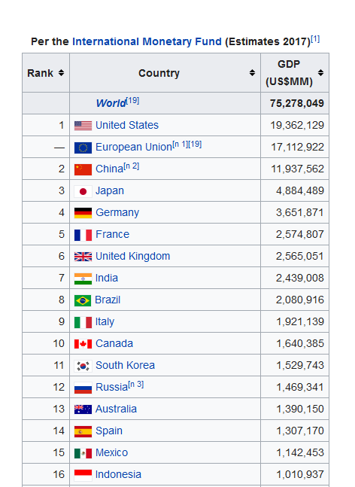Click the GDP (US$MM) header text
This screenshot has height=487, width=355.
pos(289,73)
